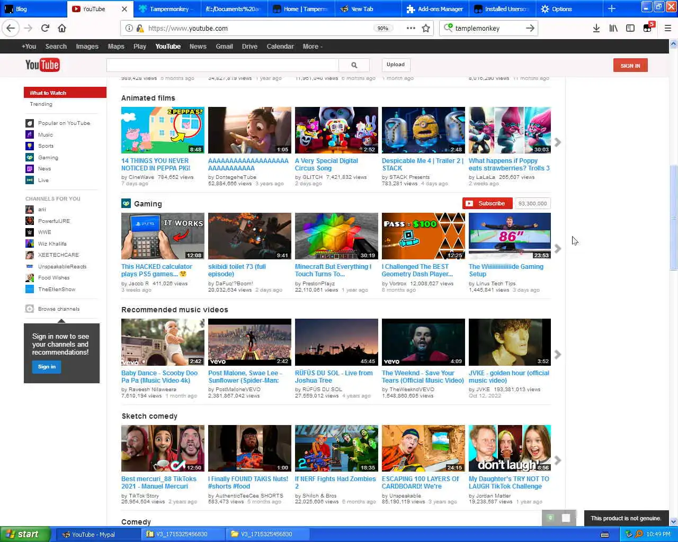Switch to Installed Userscripts tab
Screen dimensions: 678x542
pos(502,9)
